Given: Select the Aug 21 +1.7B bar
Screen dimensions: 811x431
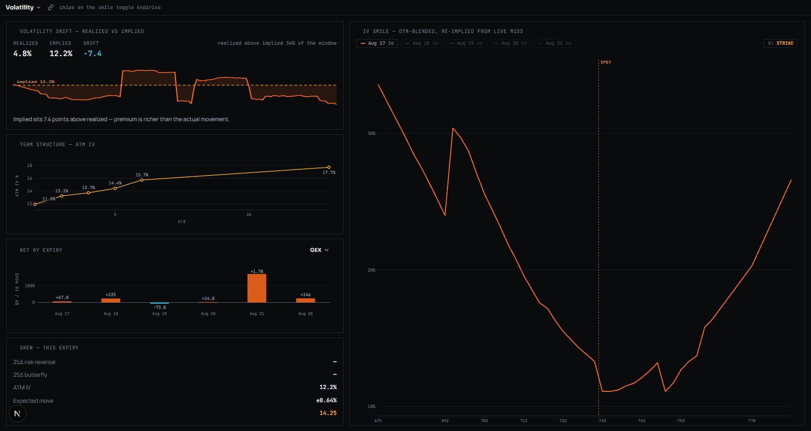Looking at the screenshot, I should pyautogui.click(x=257, y=288).
